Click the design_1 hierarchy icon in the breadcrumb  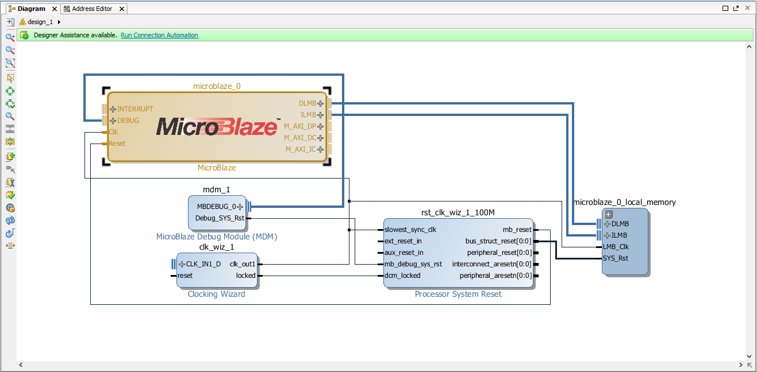[x=22, y=22]
